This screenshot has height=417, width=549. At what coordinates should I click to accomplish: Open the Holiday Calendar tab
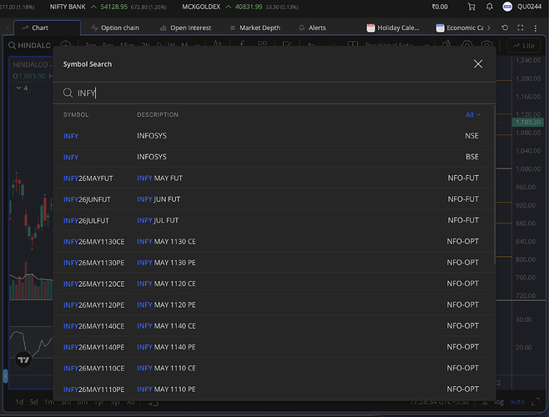click(x=393, y=28)
